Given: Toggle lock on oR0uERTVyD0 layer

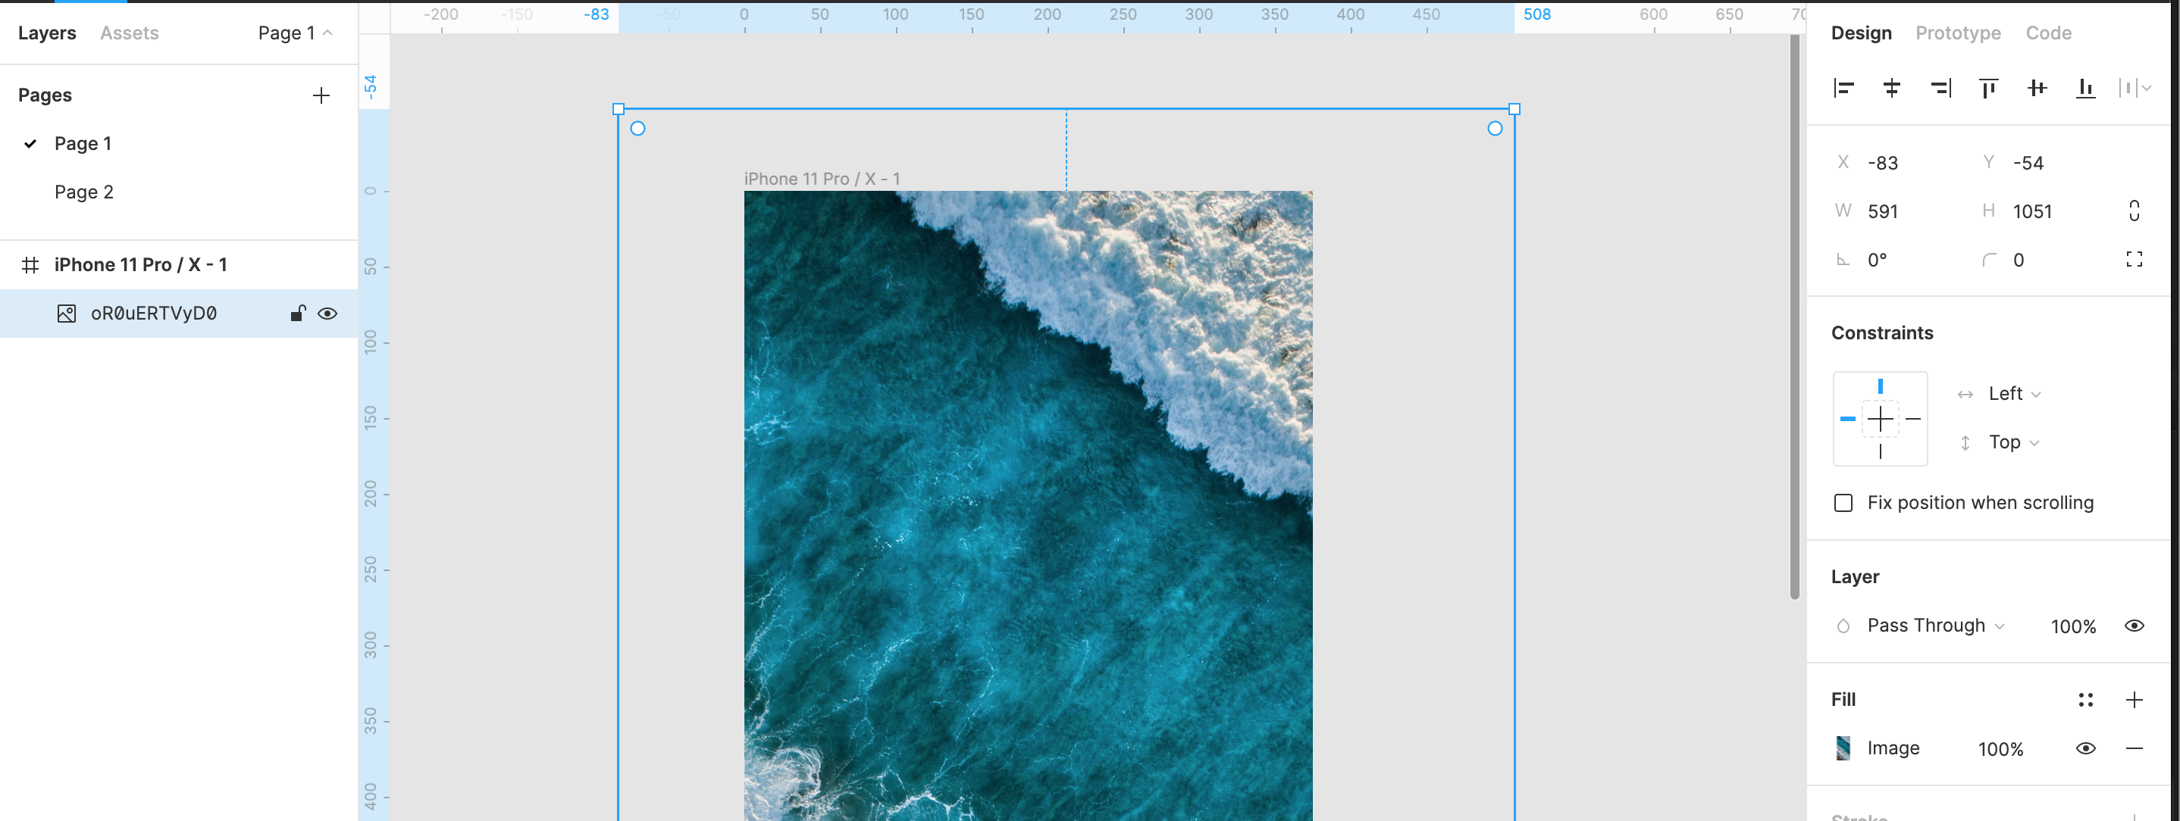Looking at the screenshot, I should point(297,314).
